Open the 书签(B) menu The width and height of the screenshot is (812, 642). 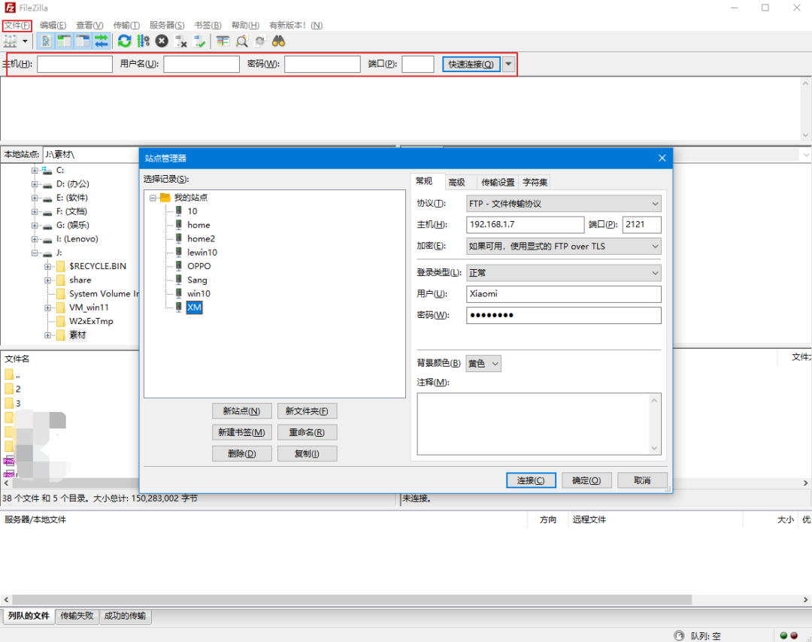tap(208, 26)
